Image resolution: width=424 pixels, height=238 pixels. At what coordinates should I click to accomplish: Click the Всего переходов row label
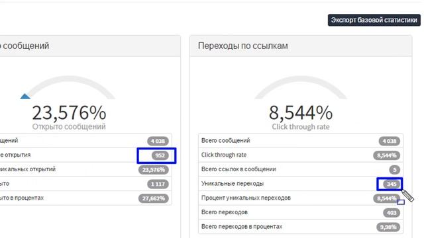[225, 212]
